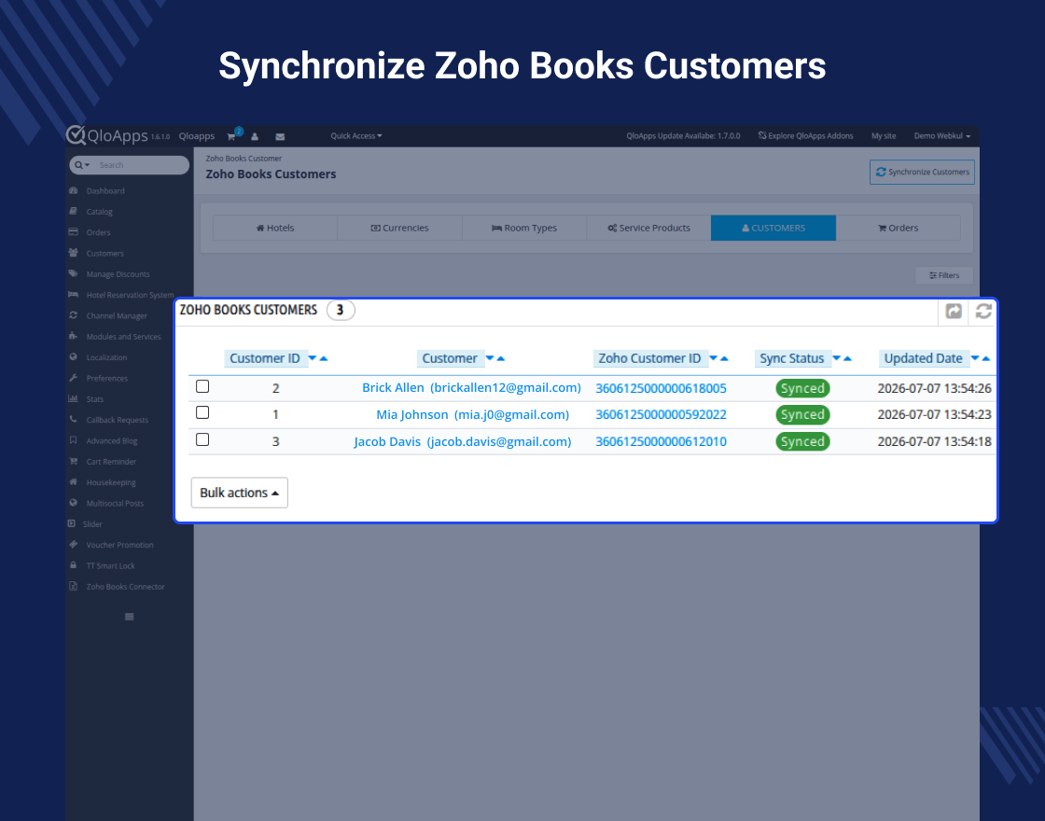The width and height of the screenshot is (1045, 821).
Task: Open the Demo Webkul account menu
Action: pos(941,136)
